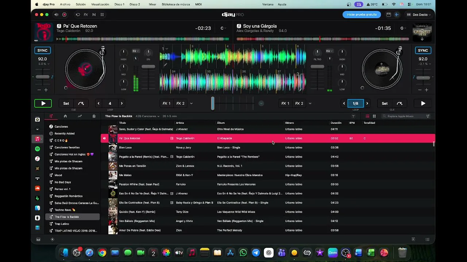Open the iTunes source icon in the sidebar
Image resolution: width=467 pixels, height=262 pixels.
[x=37, y=159]
